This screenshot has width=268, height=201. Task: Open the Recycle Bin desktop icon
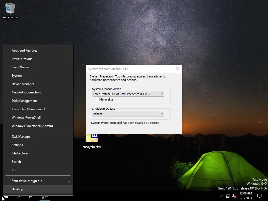point(10,11)
